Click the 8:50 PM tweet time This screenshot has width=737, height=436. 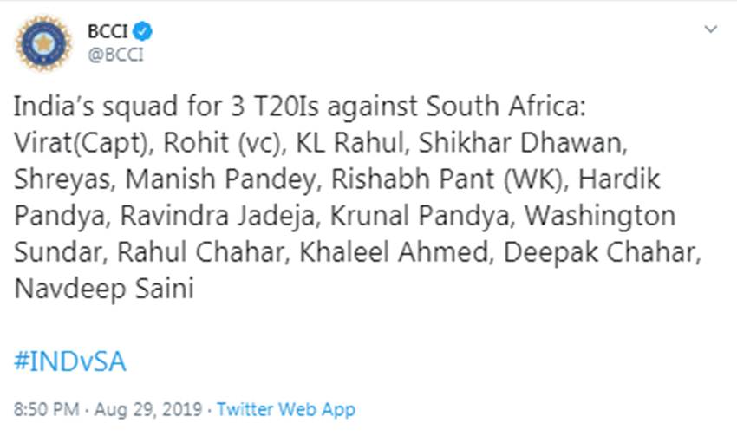click(x=45, y=408)
